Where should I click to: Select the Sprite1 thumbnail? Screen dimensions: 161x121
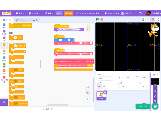[x=101, y=95]
